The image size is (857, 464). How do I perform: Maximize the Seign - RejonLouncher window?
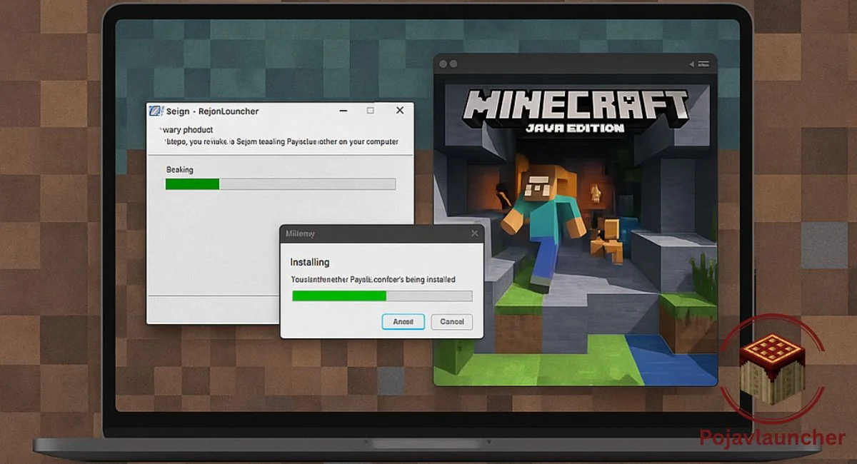pyautogui.click(x=370, y=111)
